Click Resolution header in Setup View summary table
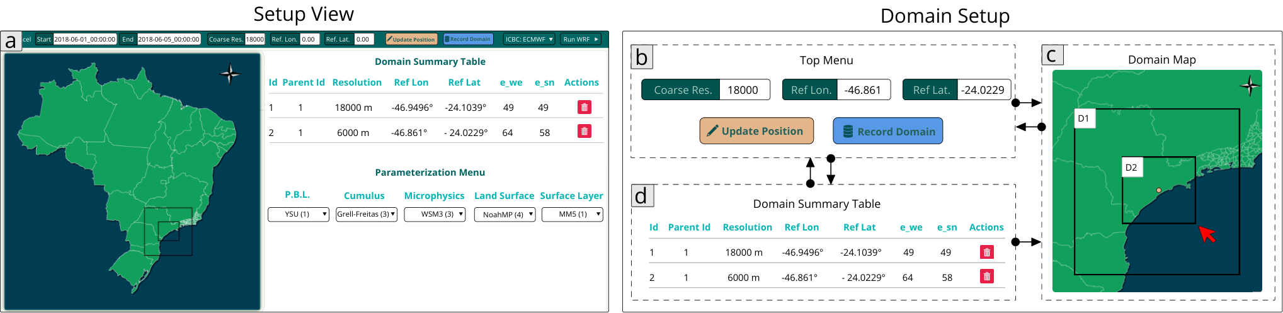This screenshot has width=1283, height=313. (x=357, y=83)
